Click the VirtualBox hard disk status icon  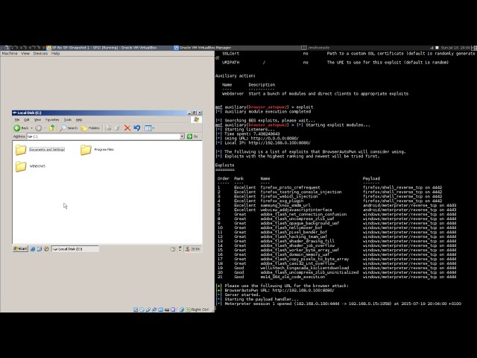pos(136,310)
